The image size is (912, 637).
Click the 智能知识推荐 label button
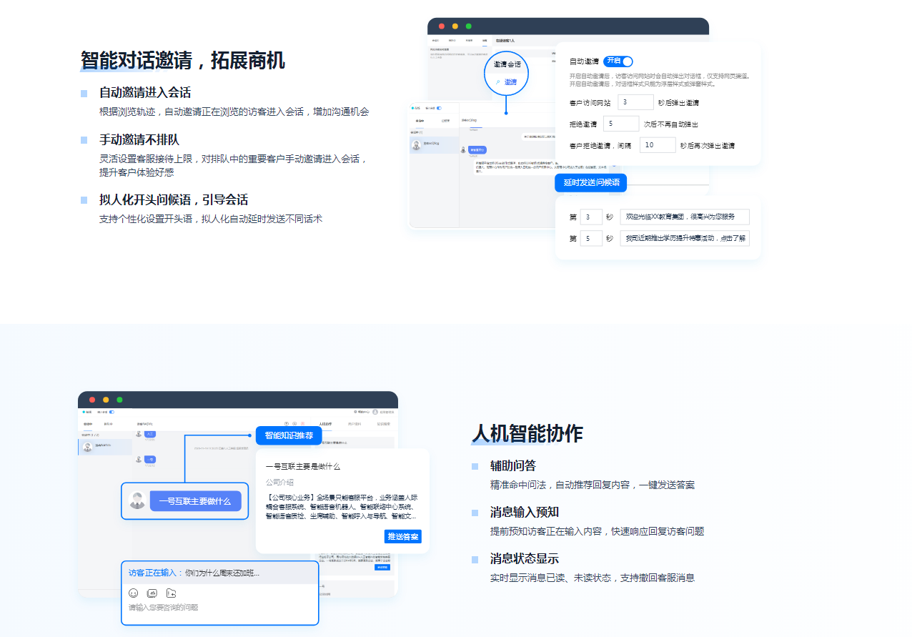[289, 435]
